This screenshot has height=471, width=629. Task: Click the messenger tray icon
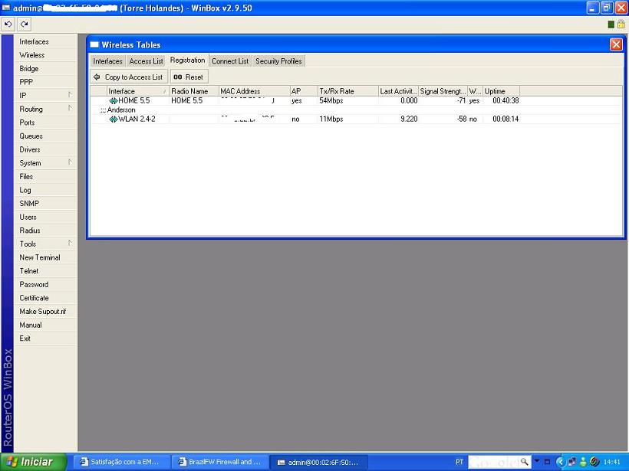(x=583, y=462)
